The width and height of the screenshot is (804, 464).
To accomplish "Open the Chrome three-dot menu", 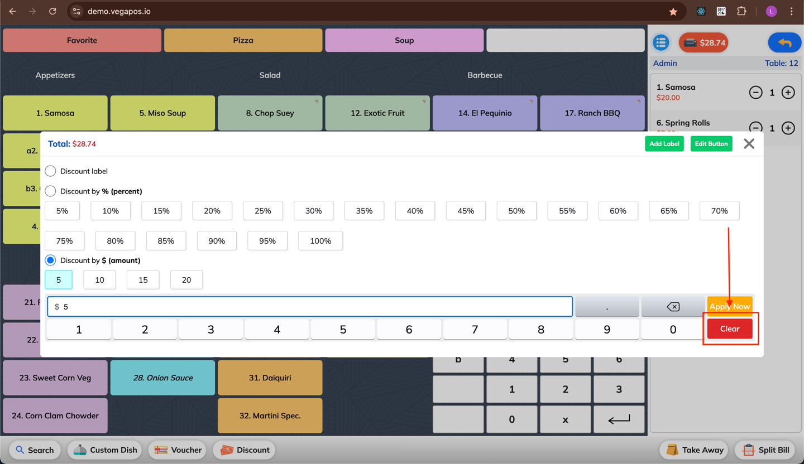I will pyautogui.click(x=791, y=11).
